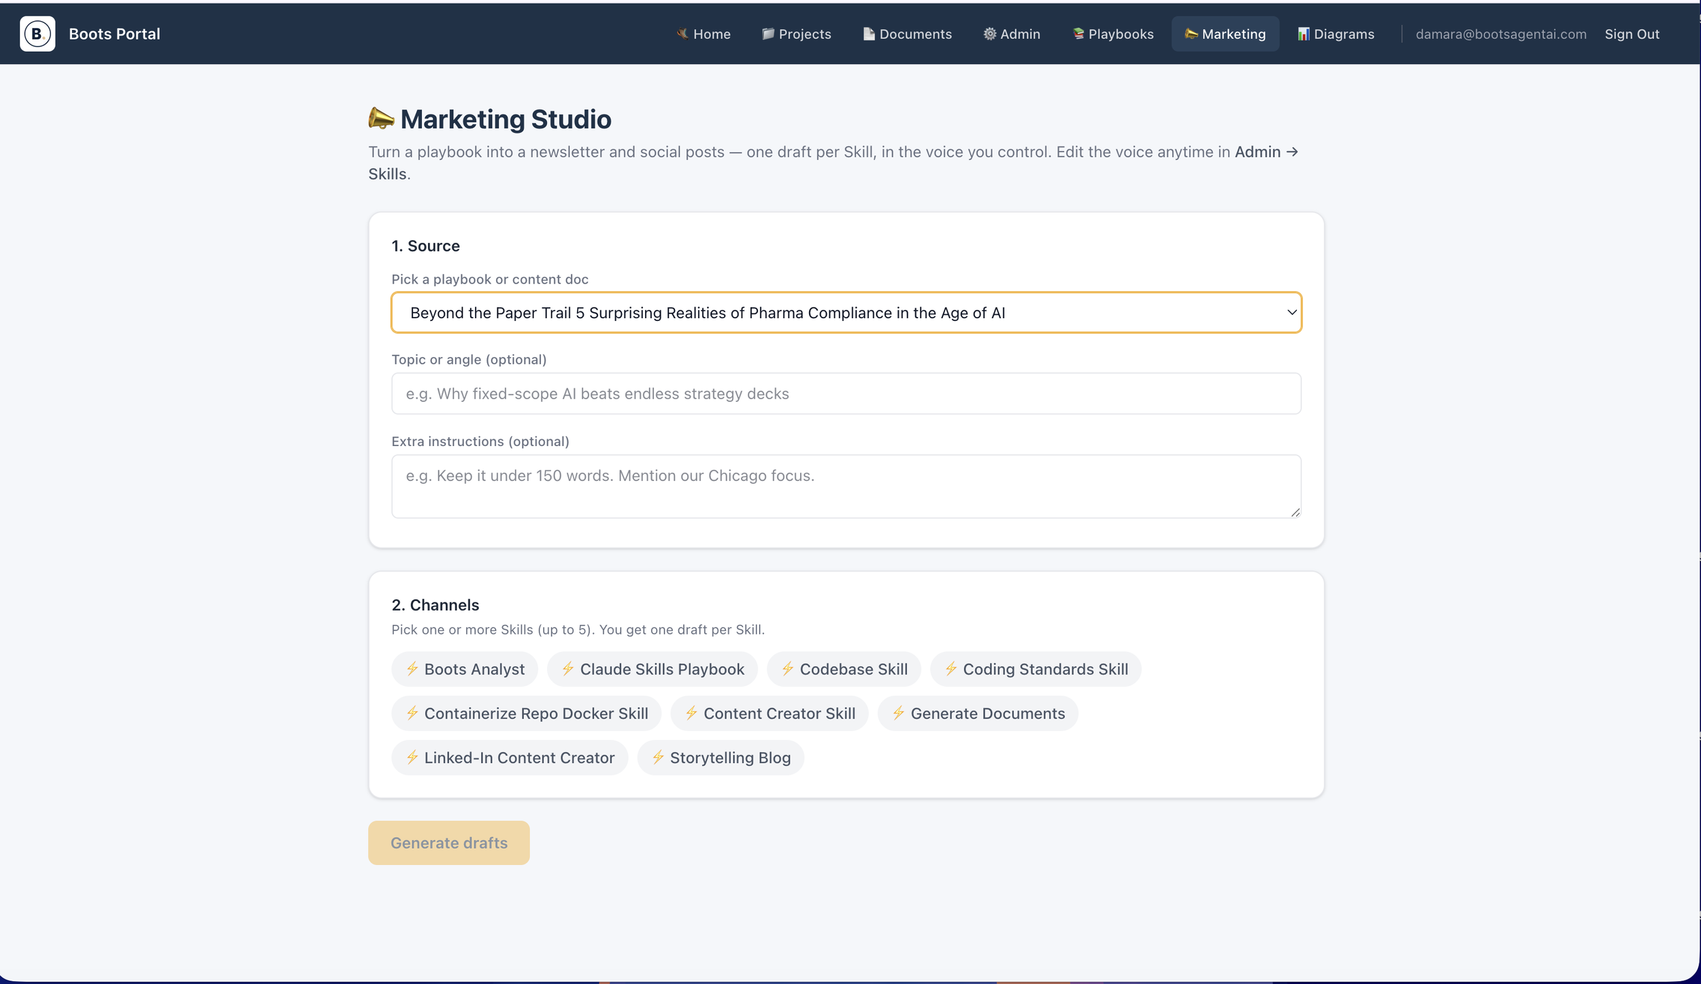Click the Boots Portal logo icon
This screenshot has height=984, width=1701.
pos(37,34)
